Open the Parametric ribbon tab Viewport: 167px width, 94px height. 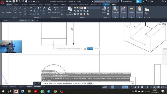coord(33,5)
